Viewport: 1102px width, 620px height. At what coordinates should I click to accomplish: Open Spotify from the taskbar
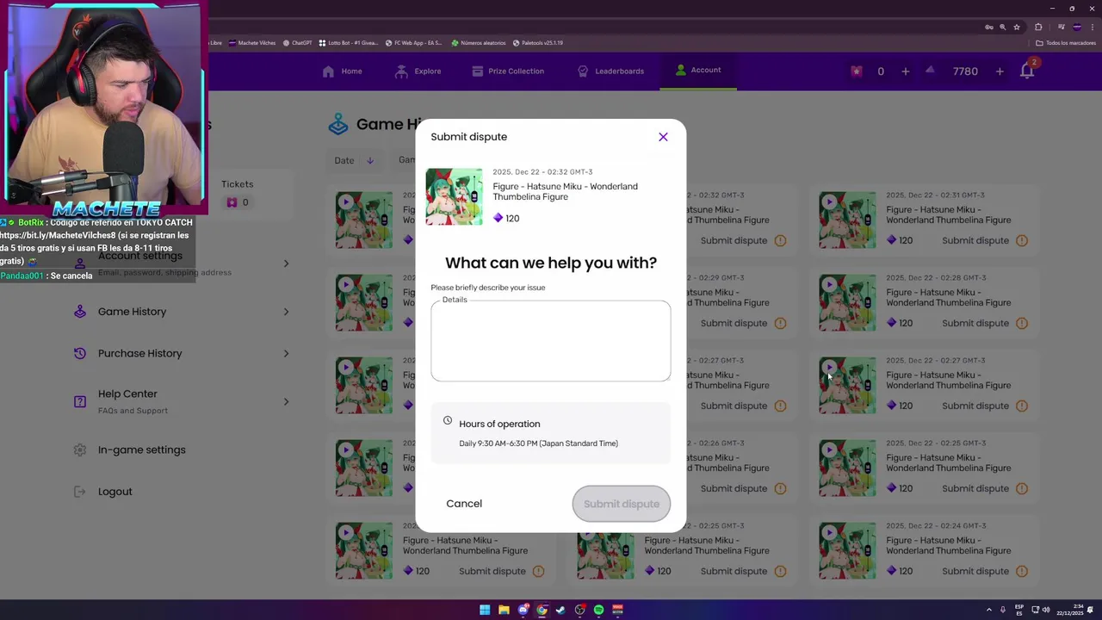tap(598, 610)
